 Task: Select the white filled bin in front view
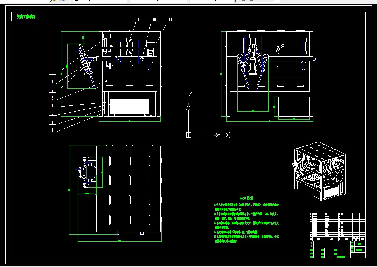130,107
